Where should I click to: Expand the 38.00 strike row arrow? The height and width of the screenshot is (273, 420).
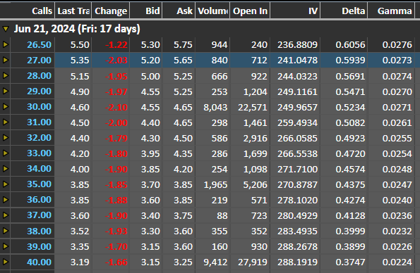pyautogui.click(x=6, y=231)
